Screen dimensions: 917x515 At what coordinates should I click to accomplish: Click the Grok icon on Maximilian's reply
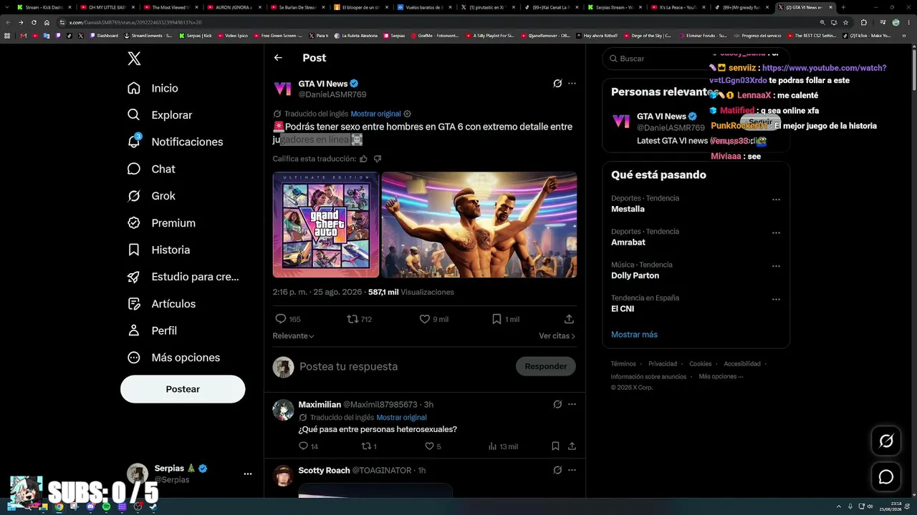[x=557, y=405]
